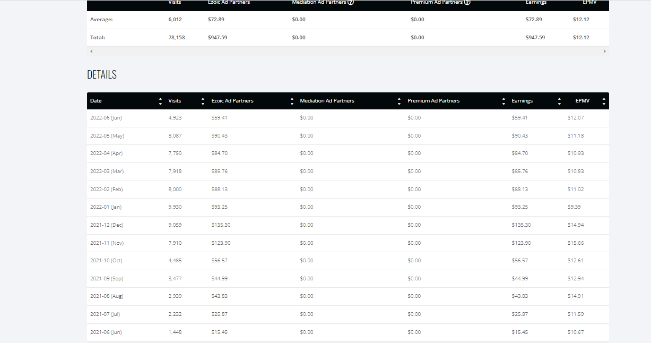The height and width of the screenshot is (343, 651).
Task: Click the right arrow of the horizontal scrollbar
Action: (605, 51)
